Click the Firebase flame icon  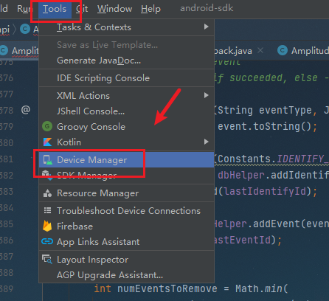pyautogui.click(x=47, y=226)
